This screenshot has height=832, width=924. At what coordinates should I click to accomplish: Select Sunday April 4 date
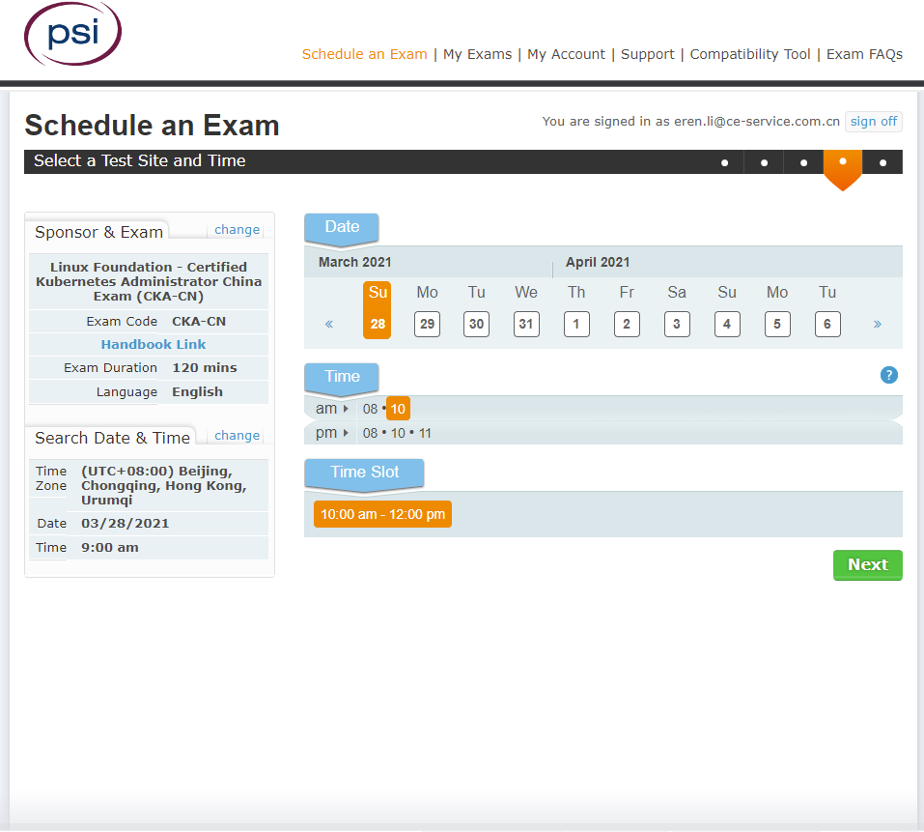[x=727, y=324]
